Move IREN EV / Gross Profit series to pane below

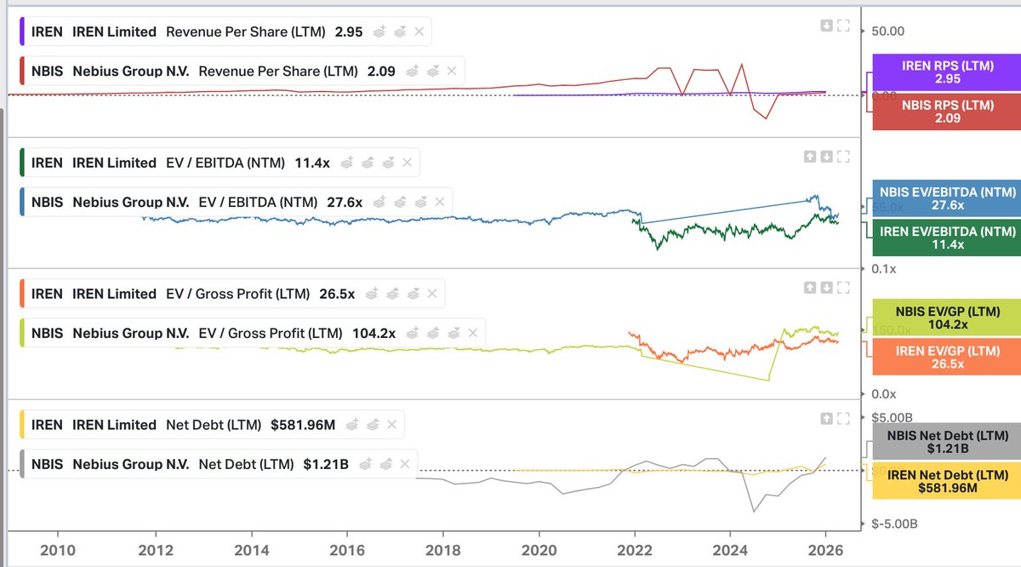(x=413, y=294)
